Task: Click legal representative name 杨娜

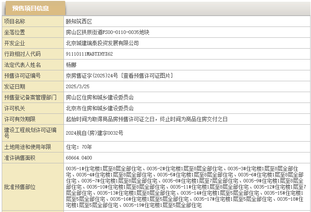Action: tap(70, 65)
